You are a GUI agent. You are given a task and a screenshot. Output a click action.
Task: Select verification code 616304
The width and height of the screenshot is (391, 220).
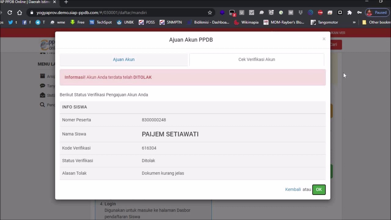click(149, 148)
